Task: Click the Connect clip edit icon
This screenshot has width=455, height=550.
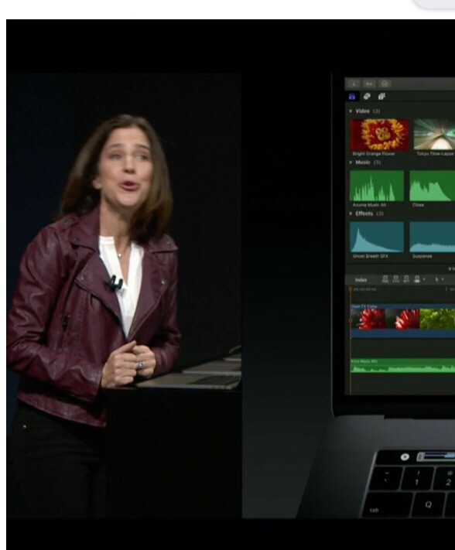Action: coord(385,279)
